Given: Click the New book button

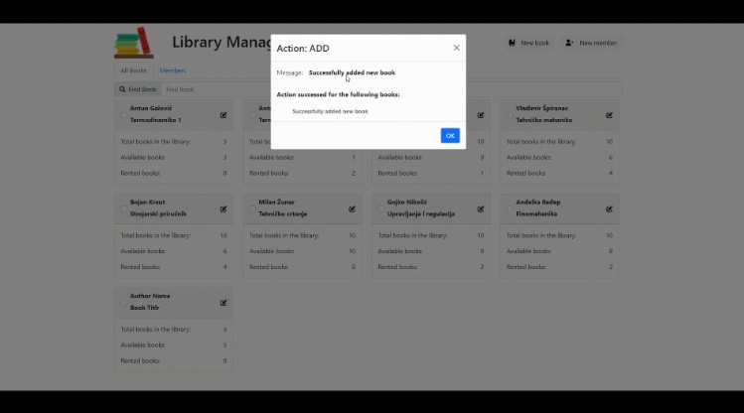Looking at the screenshot, I should point(528,43).
